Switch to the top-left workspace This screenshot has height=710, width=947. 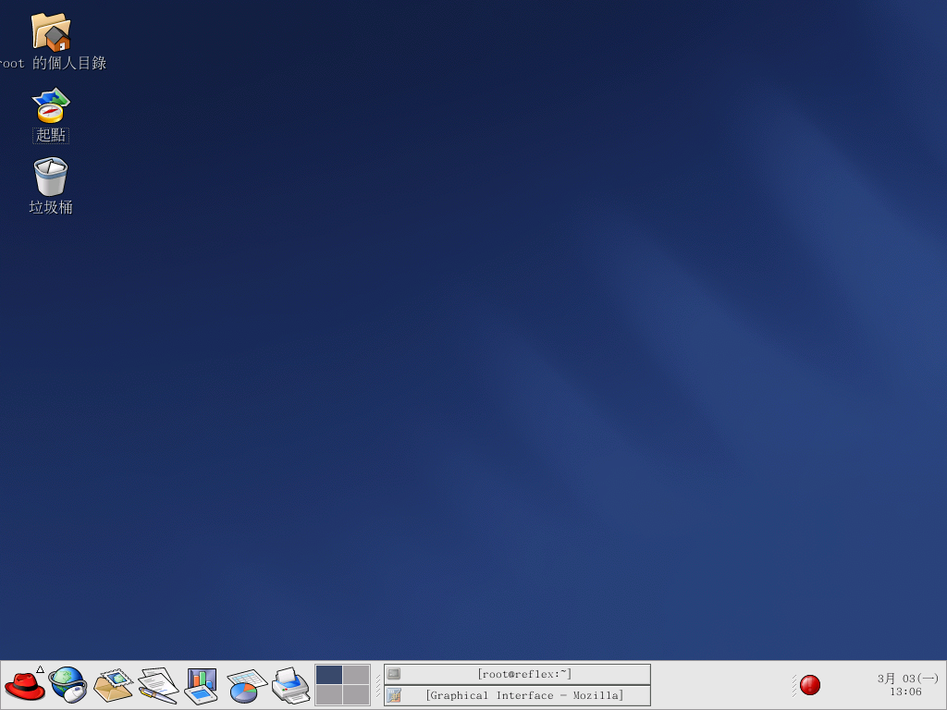point(329,675)
